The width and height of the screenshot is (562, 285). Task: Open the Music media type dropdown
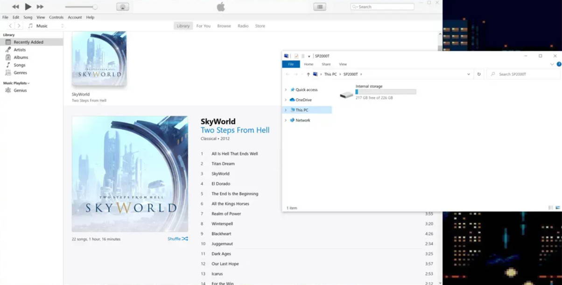tap(46, 26)
